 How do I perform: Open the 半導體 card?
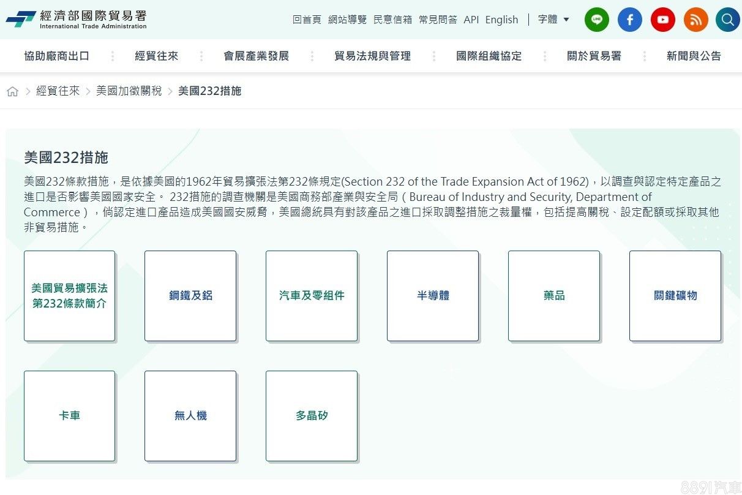(x=433, y=295)
